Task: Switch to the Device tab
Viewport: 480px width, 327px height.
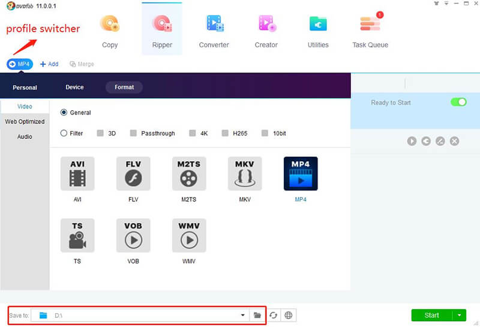Action: pos(74,87)
